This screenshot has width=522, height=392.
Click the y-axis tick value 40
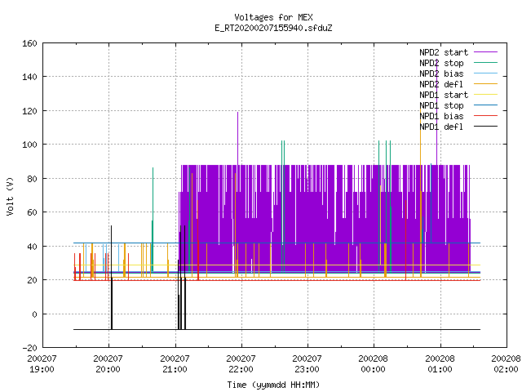click(x=32, y=247)
